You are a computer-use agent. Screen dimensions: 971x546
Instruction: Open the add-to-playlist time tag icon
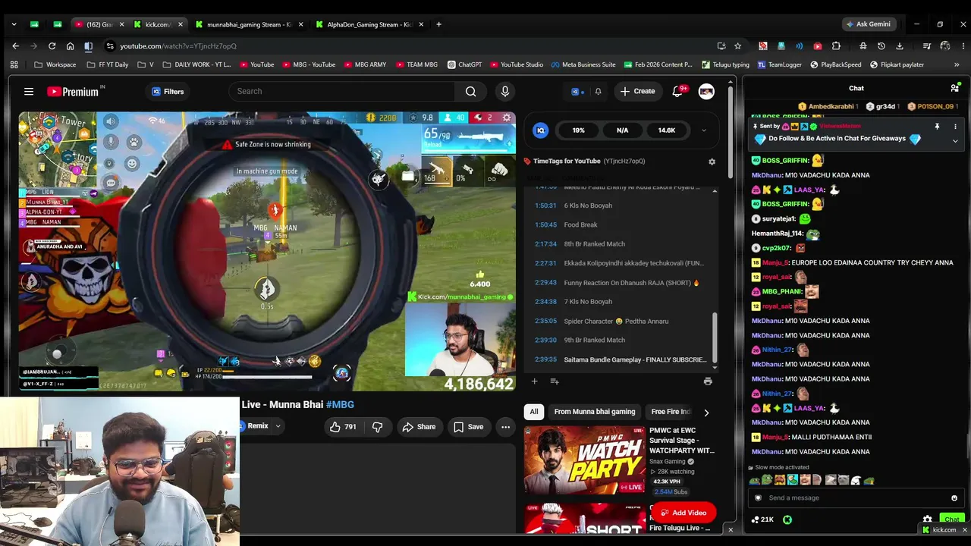click(555, 381)
